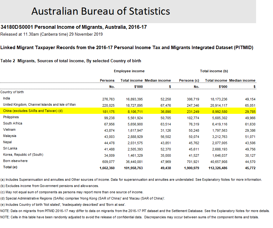Click the India country of birth cell

(x=7, y=99)
